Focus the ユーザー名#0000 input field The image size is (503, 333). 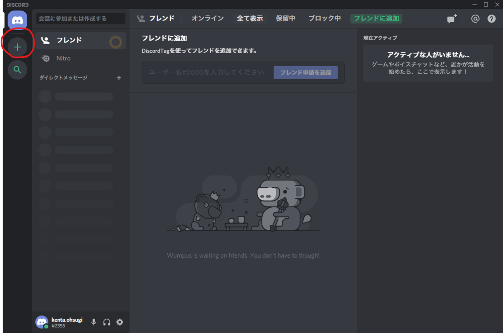pyautogui.click(x=207, y=72)
